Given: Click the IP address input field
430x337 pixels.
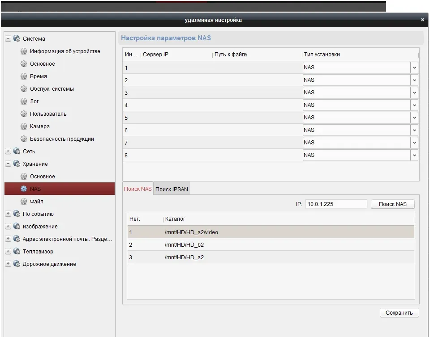Looking at the screenshot, I should pyautogui.click(x=336, y=204).
